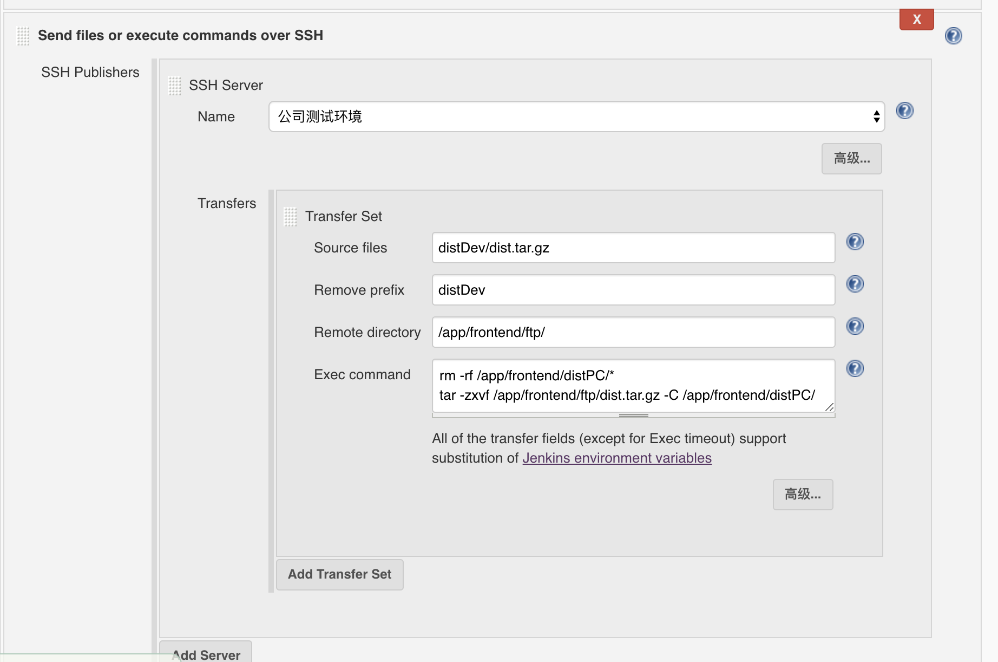Open Jenkins environment variables link
This screenshot has height=662, width=998.
click(x=616, y=458)
